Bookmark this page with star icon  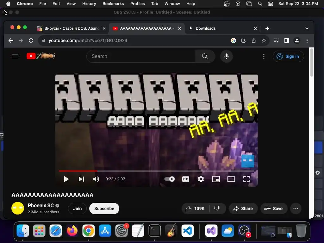coord(264,40)
